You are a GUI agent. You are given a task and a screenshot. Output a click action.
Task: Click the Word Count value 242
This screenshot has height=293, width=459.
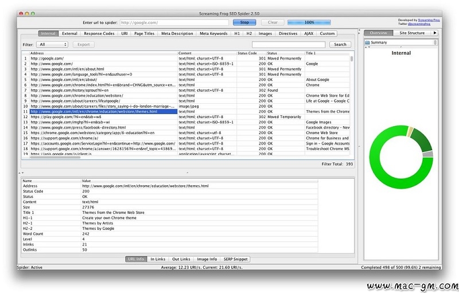[x=85, y=233]
